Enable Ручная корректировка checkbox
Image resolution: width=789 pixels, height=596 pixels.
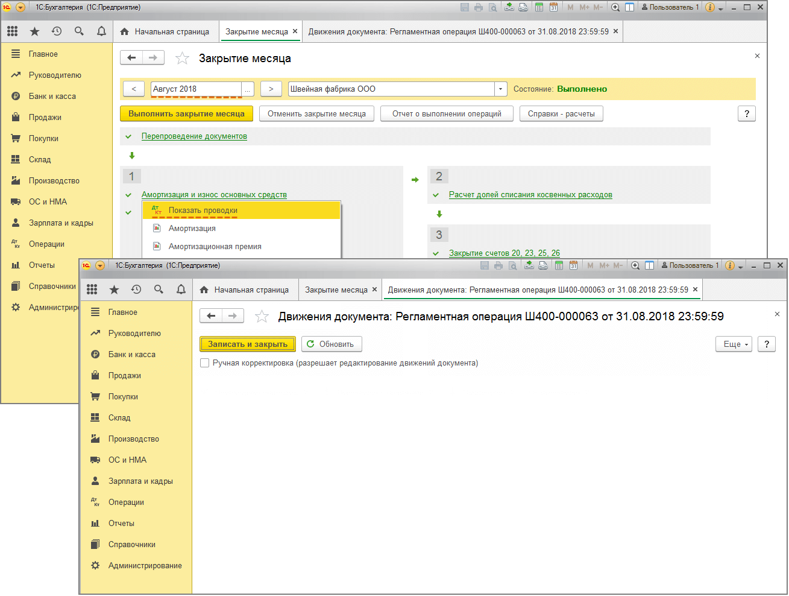[205, 363]
